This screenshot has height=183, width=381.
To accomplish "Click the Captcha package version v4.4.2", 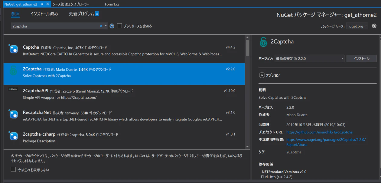I will tap(230, 47).
